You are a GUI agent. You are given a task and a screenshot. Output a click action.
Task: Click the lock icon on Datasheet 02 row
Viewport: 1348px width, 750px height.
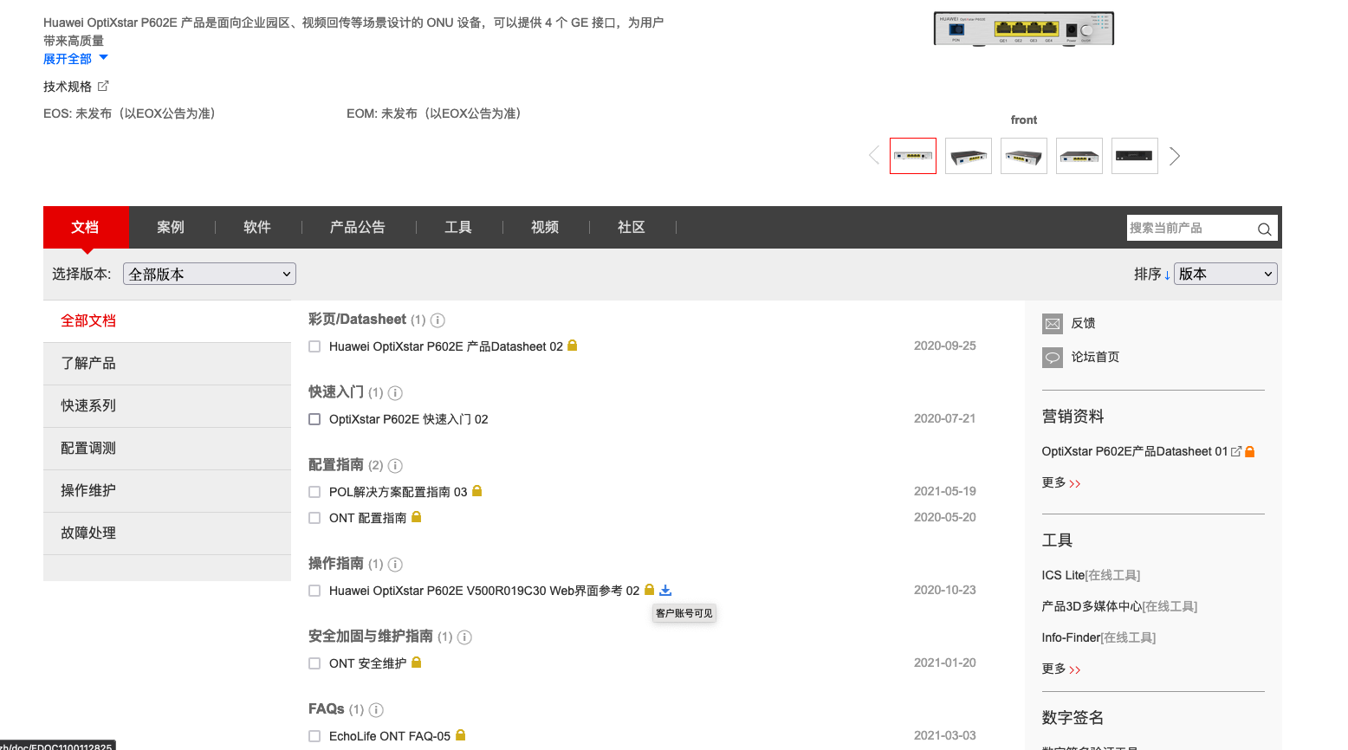(x=572, y=346)
